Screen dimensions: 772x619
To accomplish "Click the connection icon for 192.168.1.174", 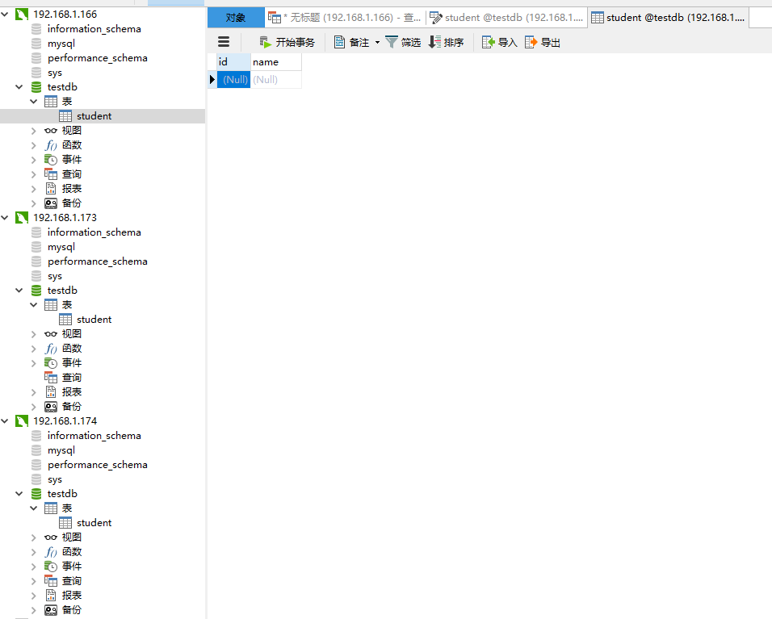I will point(20,420).
